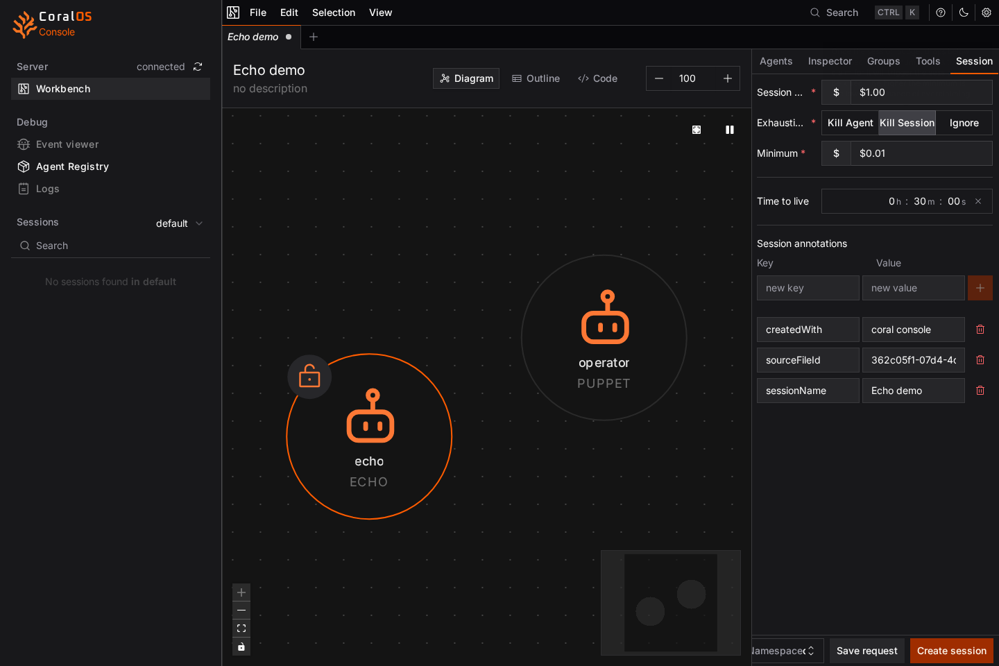Toggle canvas interactivity lock

(x=241, y=647)
